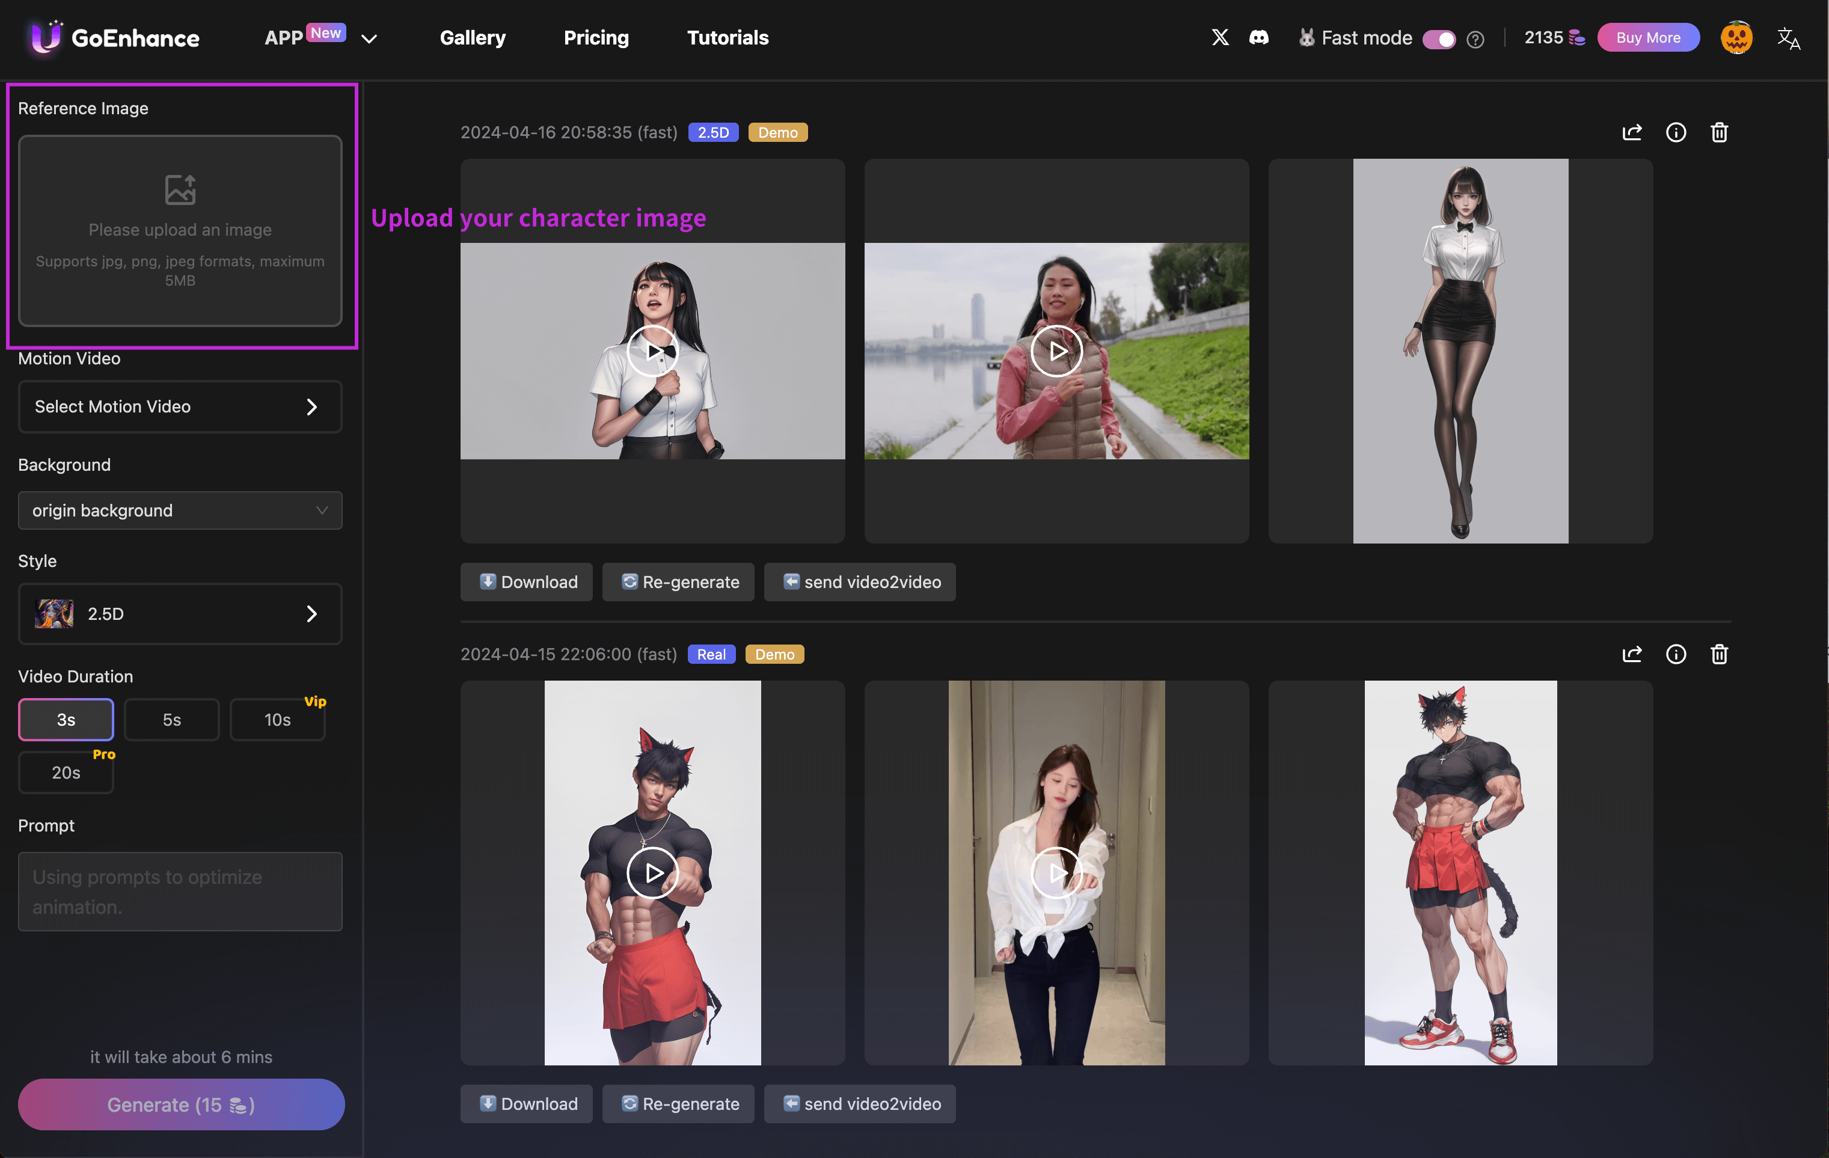Share the 2024-04-16 generation
The image size is (1829, 1158).
(1632, 132)
